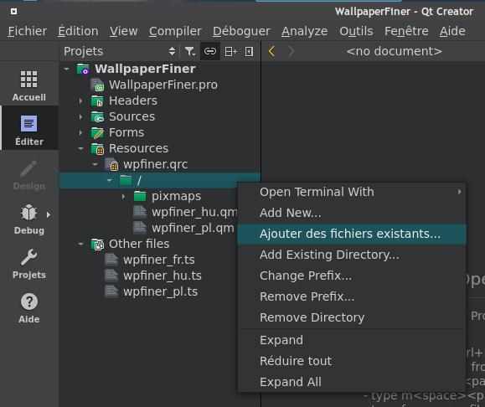Open the Accueil welcome mode
This screenshot has height=407, width=485.
[x=28, y=85]
